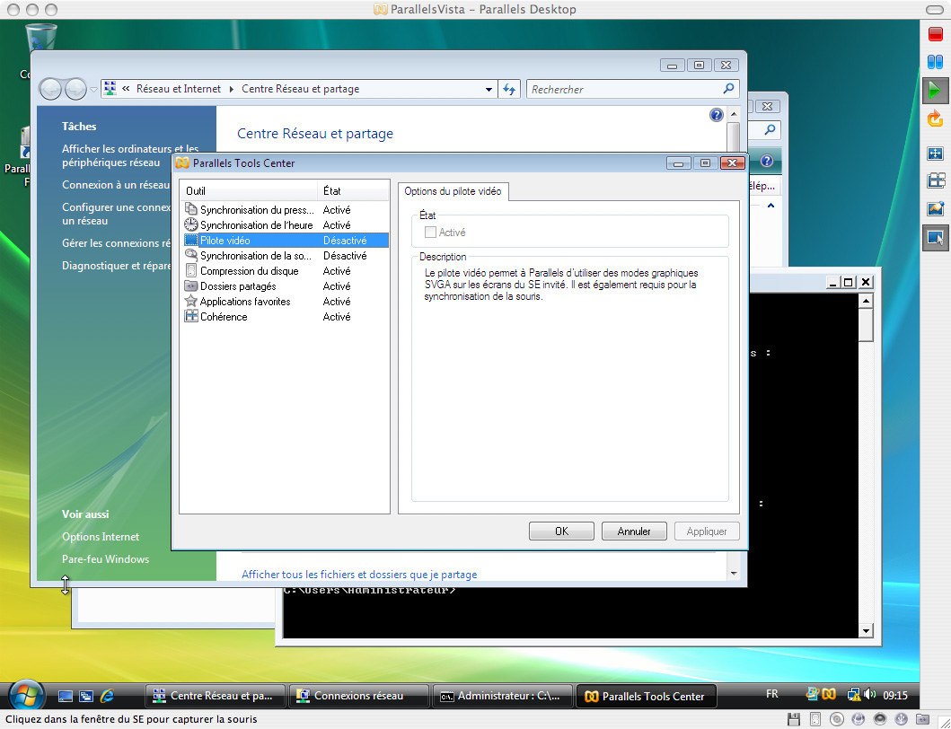
Task: Click the snapshot icon in Parallels sidebar
Action: coord(935,208)
